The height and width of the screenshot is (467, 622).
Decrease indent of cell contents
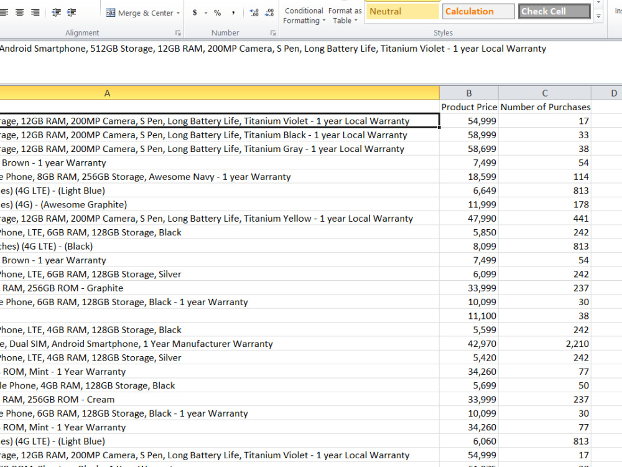pyautogui.click(x=57, y=12)
